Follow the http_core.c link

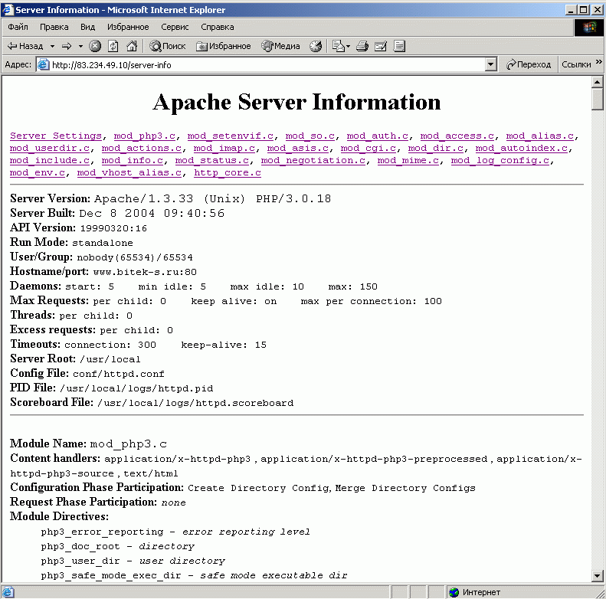pos(228,173)
